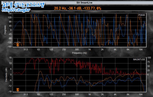The width and height of the screenshot is (153, 97).
Task: Click the 250 frequency label under PHASE plot
Action: [64, 50]
